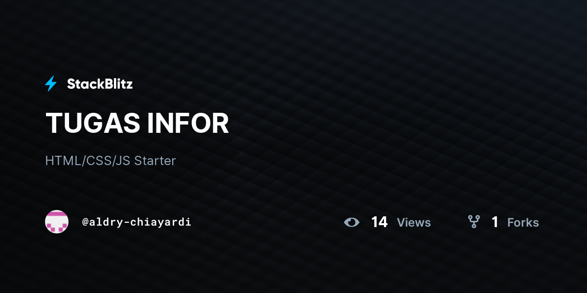Screen dimensions: 587x293
Task: Click the letter S in StackBlitz
Action: [x=71, y=84]
